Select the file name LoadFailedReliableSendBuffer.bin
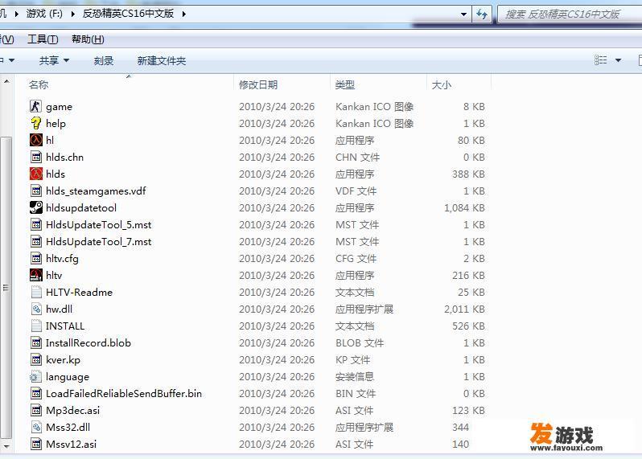 [124, 394]
